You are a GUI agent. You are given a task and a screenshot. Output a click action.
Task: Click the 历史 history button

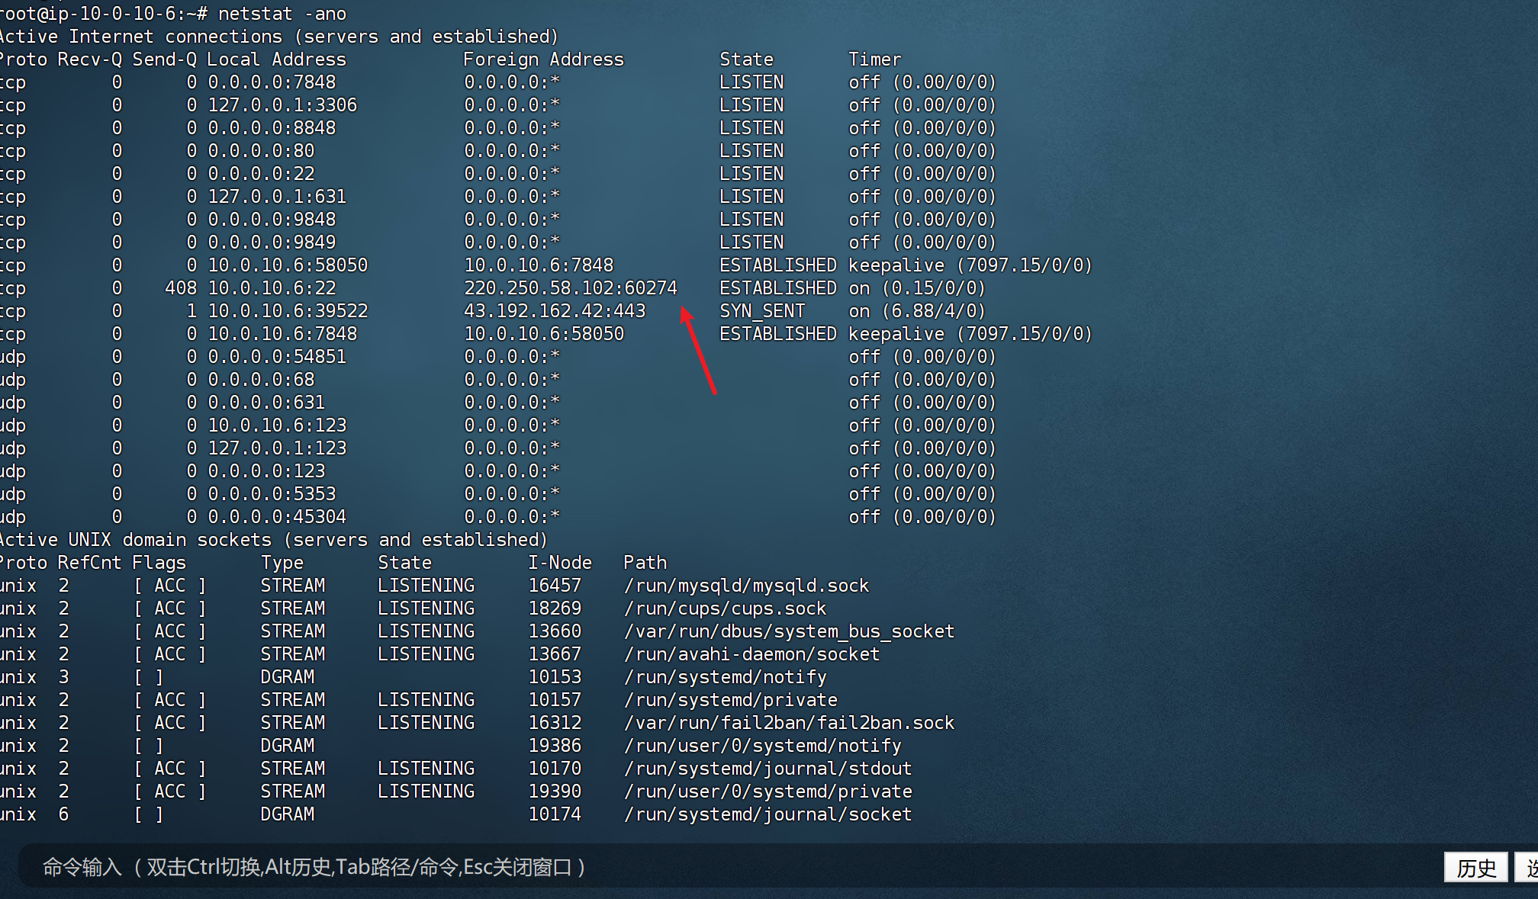pos(1475,867)
